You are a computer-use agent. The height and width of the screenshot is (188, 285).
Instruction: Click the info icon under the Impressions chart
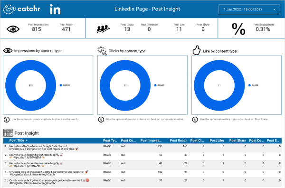7,120
